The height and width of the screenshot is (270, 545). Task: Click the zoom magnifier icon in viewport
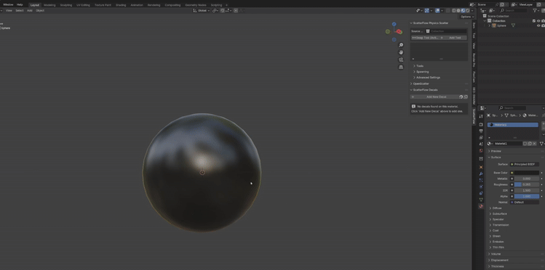coord(401,45)
